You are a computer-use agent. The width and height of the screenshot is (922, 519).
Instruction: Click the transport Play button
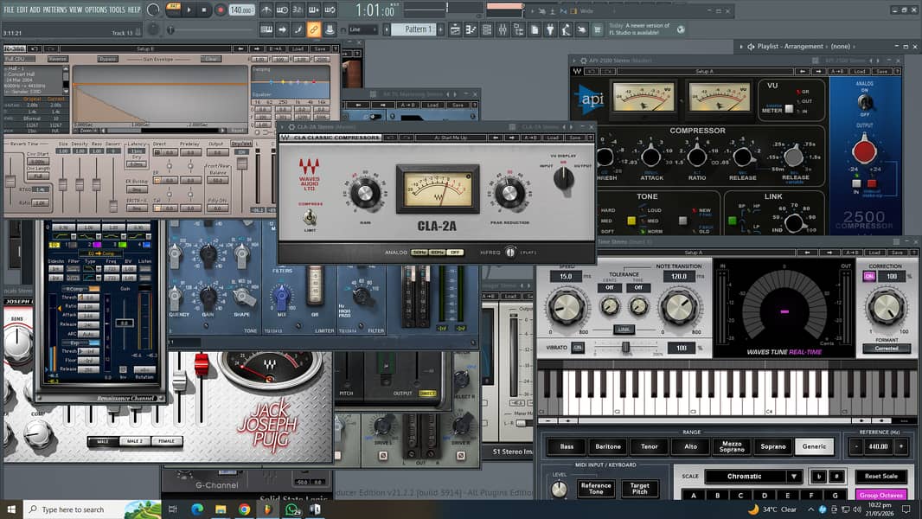coord(189,10)
